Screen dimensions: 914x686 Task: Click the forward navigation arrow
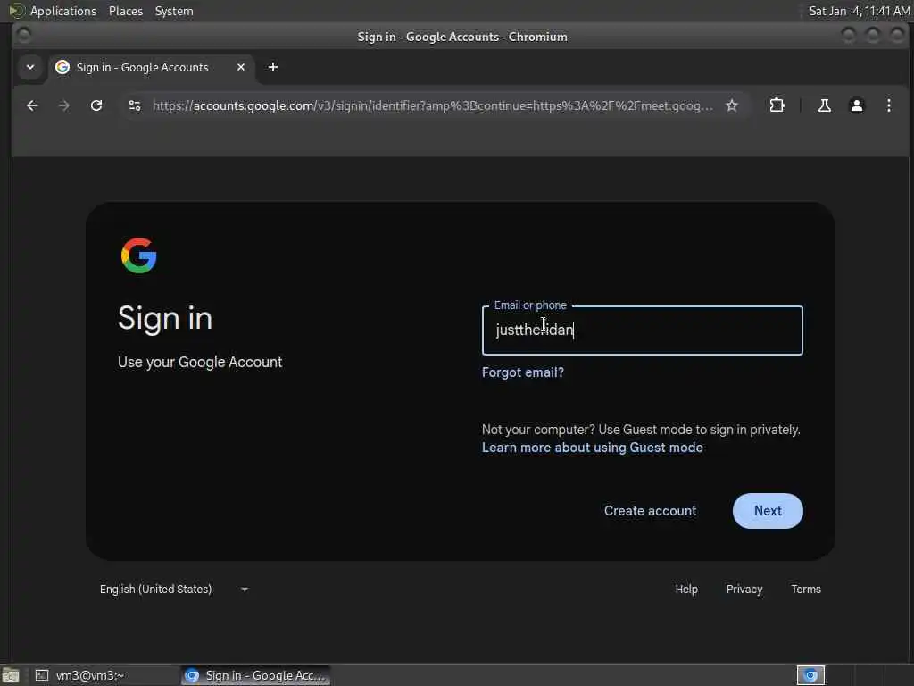tap(64, 105)
